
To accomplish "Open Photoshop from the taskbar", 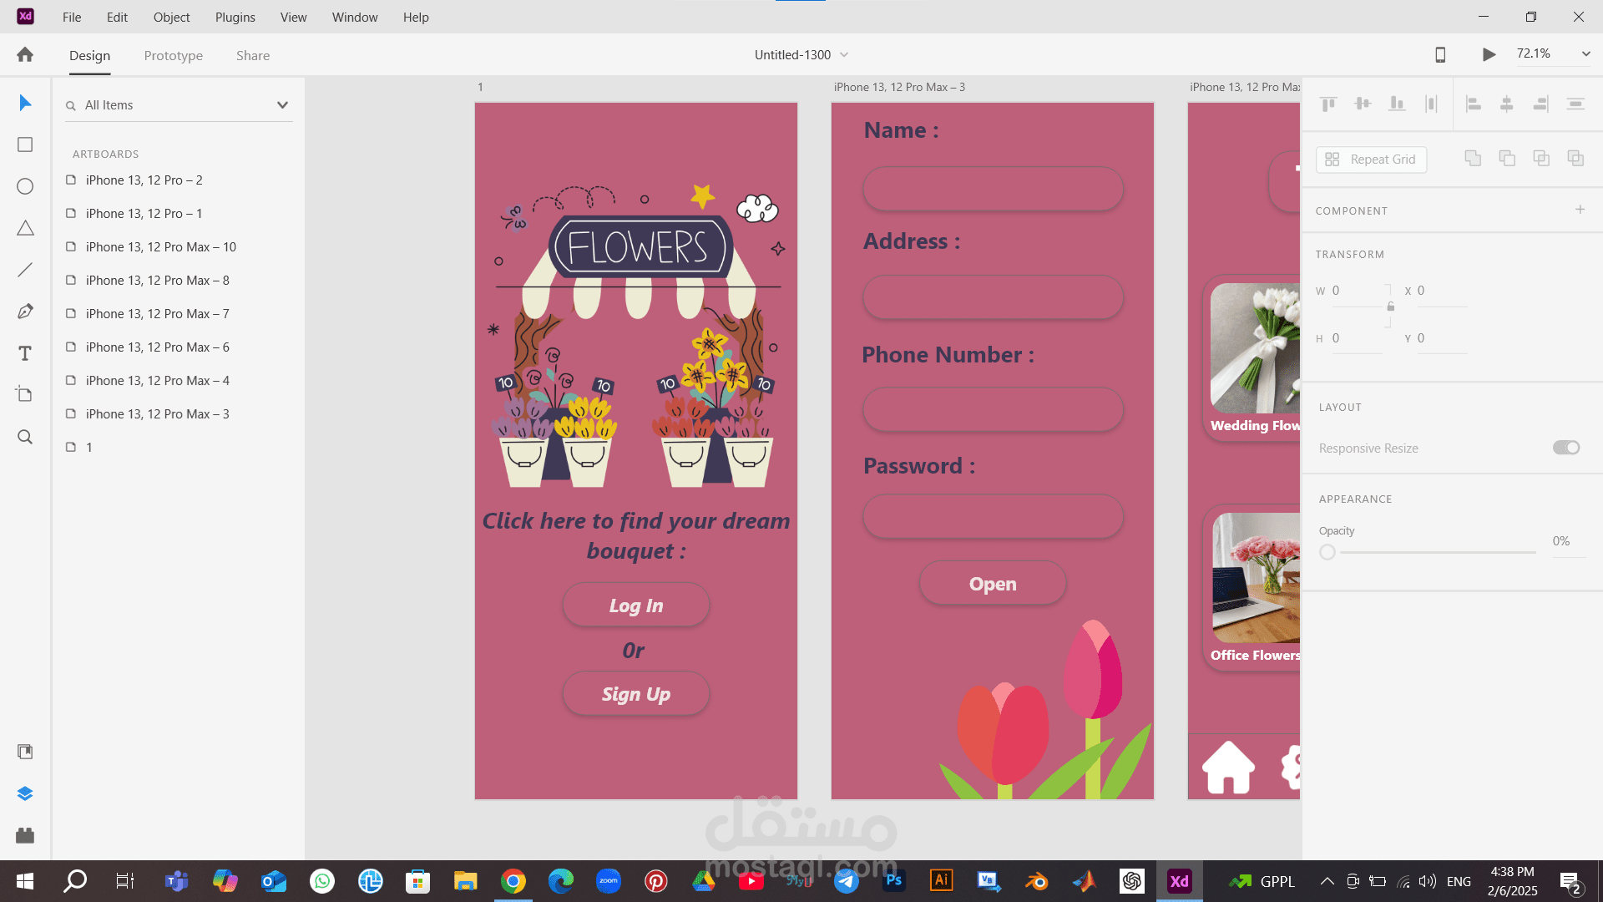I will click(893, 880).
